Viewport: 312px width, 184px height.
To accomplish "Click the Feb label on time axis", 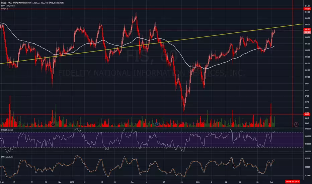I will 272,182.
